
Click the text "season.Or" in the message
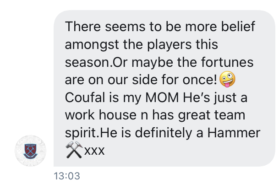pyautogui.click(x=96, y=62)
